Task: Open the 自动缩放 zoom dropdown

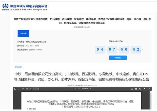Action: coord(86,89)
